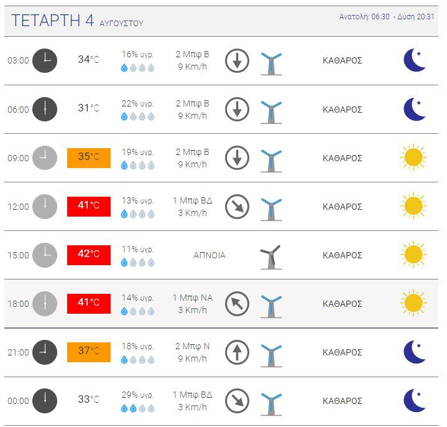The height and width of the screenshot is (427, 447).
Task: Click the northwest wind arrow at 18:00
Action: 237,304
